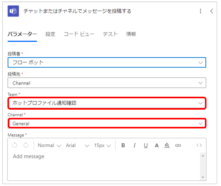Collapse the panel with the left chevron
The width and height of the screenshot is (221, 186).
(x=212, y=11)
